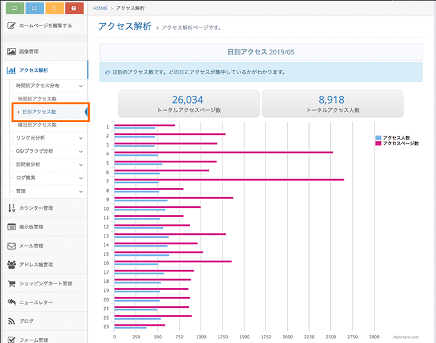This screenshot has width=436, height=343.
Task: Toggle アクセスページ数 magenta legend swatch
Action: (x=378, y=143)
